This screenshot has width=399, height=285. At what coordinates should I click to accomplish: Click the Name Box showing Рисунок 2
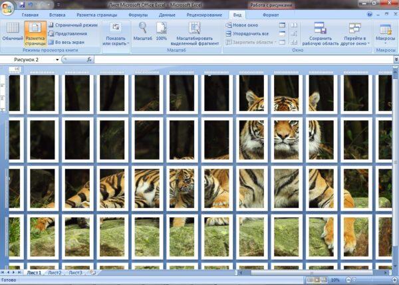point(32,60)
